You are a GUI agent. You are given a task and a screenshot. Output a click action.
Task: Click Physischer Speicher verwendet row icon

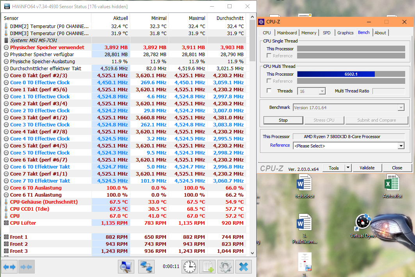click(6, 47)
